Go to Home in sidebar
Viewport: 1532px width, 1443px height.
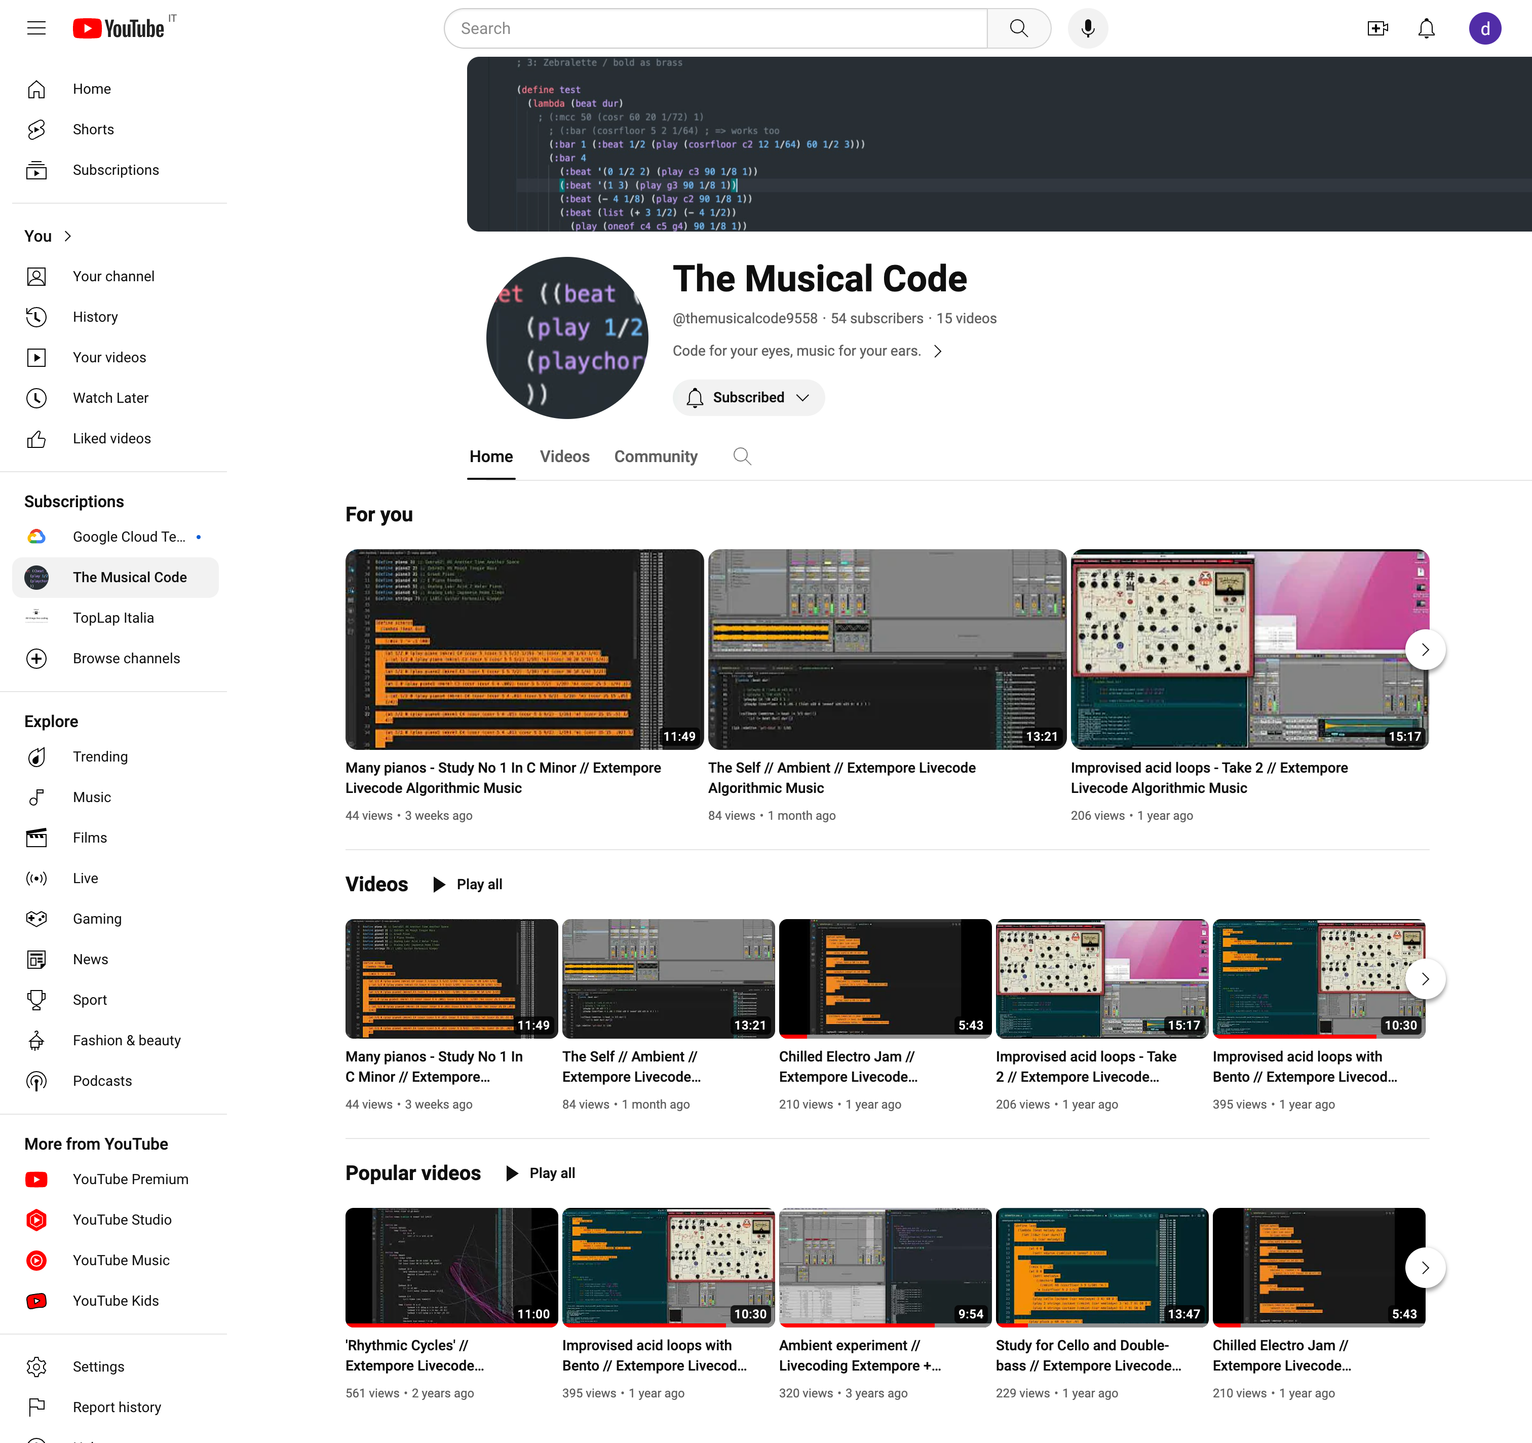click(x=116, y=89)
